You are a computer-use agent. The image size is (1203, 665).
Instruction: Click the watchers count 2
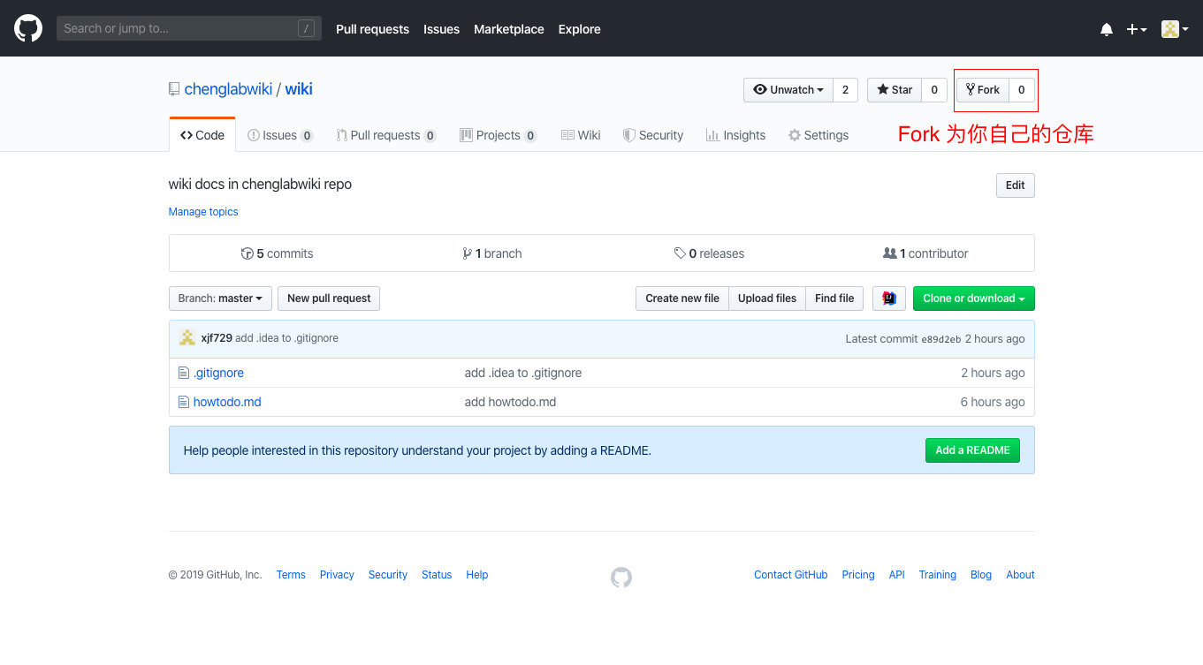click(845, 90)
